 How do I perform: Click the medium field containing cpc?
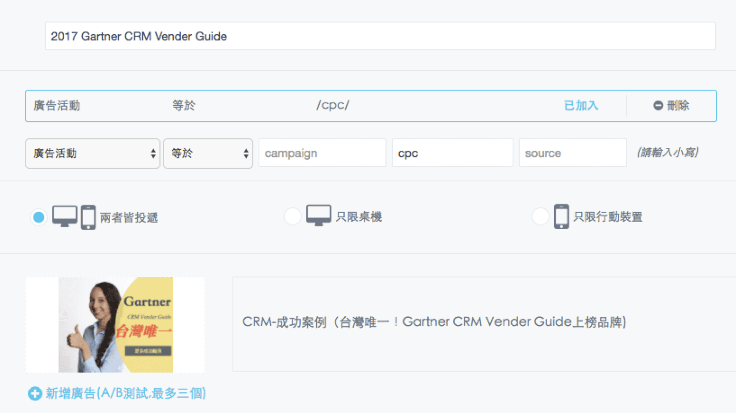pos(452,153)
